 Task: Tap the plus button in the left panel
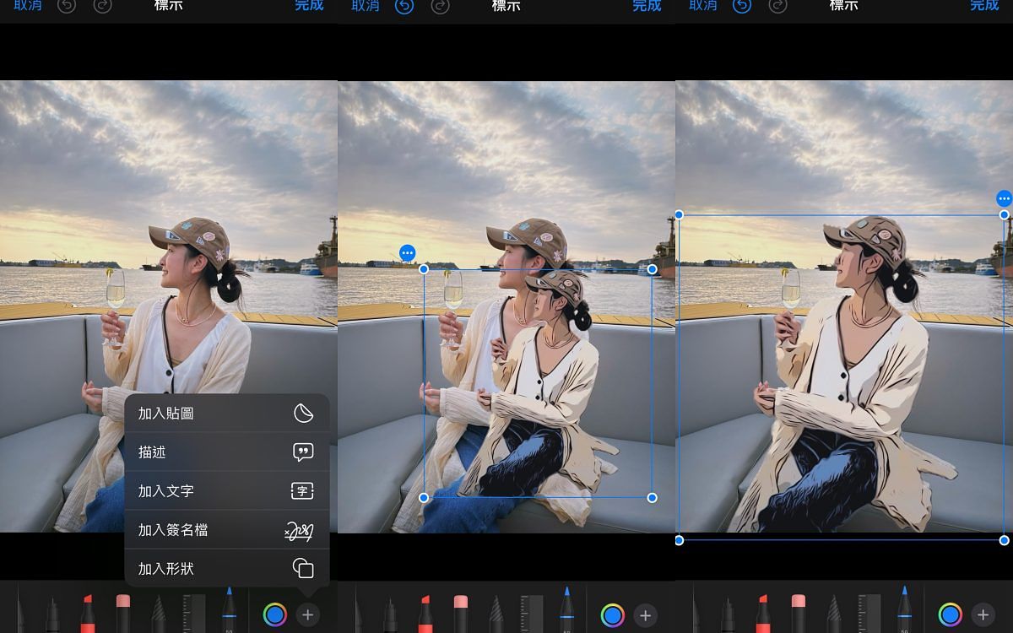coord(308,615)
